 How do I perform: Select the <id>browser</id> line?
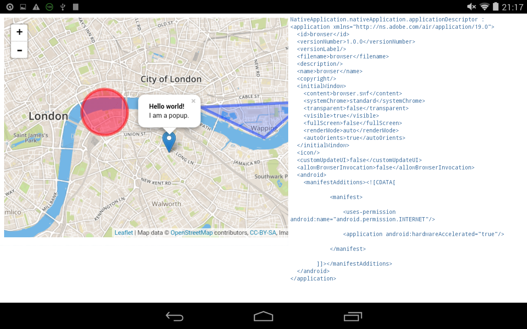323,34
